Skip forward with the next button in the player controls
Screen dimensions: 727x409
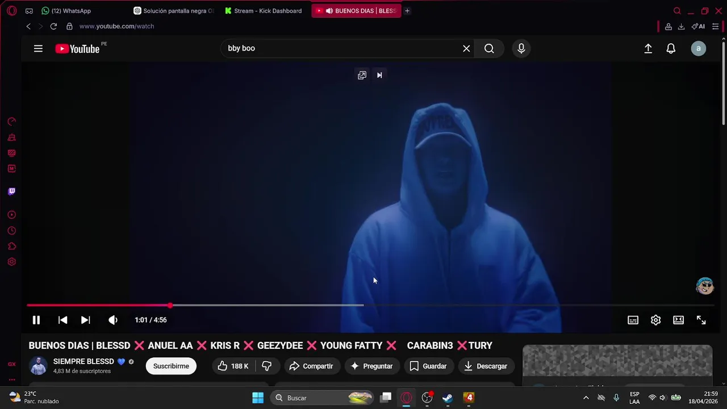coord(85,320)
